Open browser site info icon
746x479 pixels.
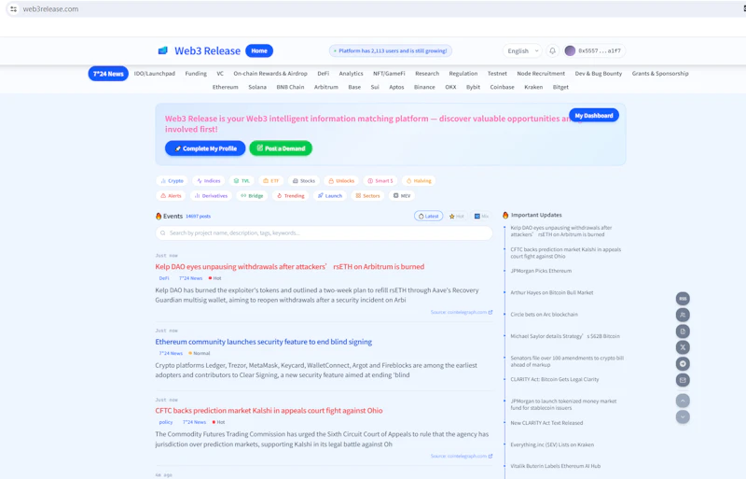13,9
